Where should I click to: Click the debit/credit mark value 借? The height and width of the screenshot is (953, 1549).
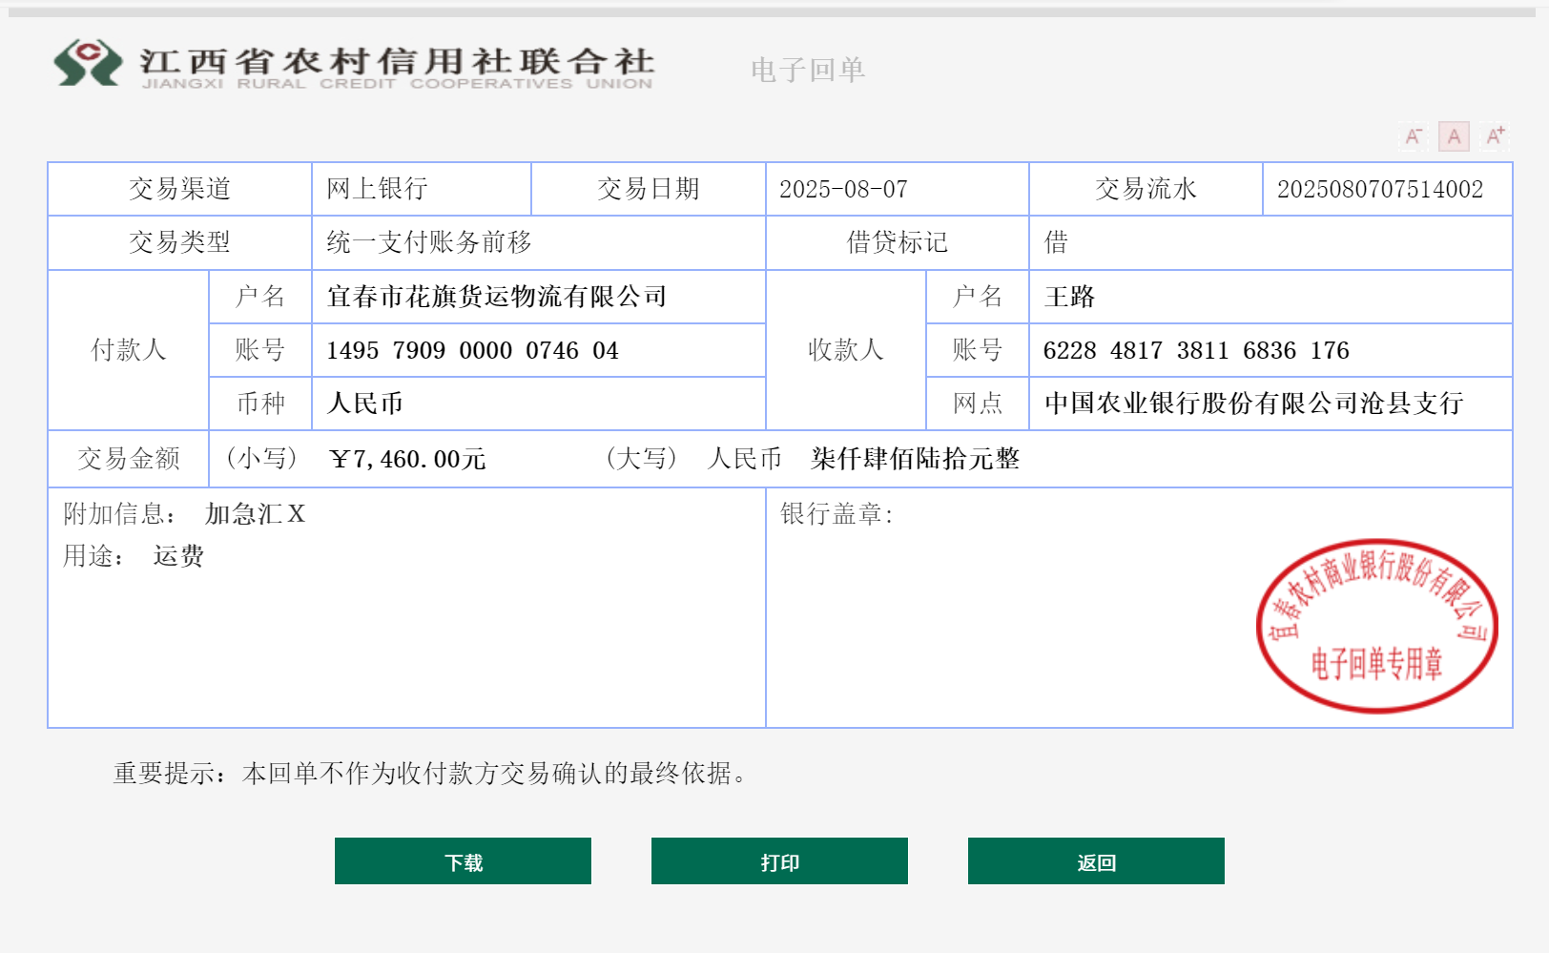(1056, 242)
